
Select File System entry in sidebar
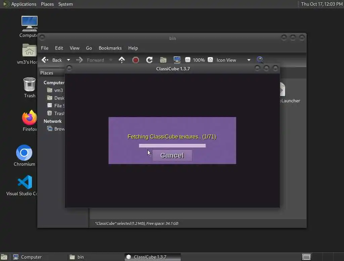[56, 106]
